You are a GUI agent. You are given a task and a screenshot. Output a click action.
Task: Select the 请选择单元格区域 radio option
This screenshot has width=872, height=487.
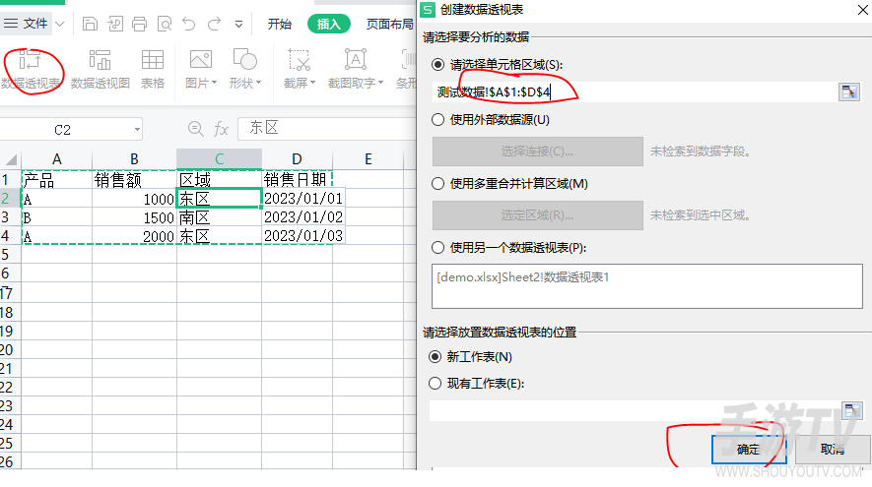pyautogui.click(x=438, y=65)
